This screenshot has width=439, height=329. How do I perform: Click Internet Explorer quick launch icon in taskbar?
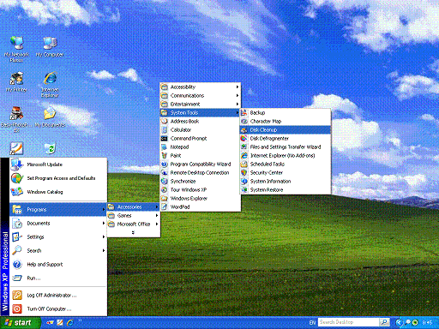(x=69, y=322)
